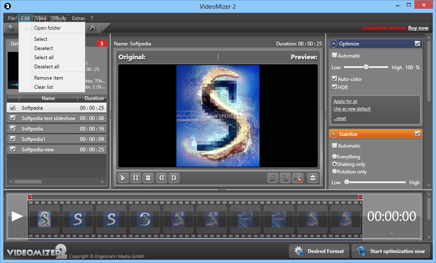Click the gear icon on Desired Format
The image size is (436, 263).
299,251
